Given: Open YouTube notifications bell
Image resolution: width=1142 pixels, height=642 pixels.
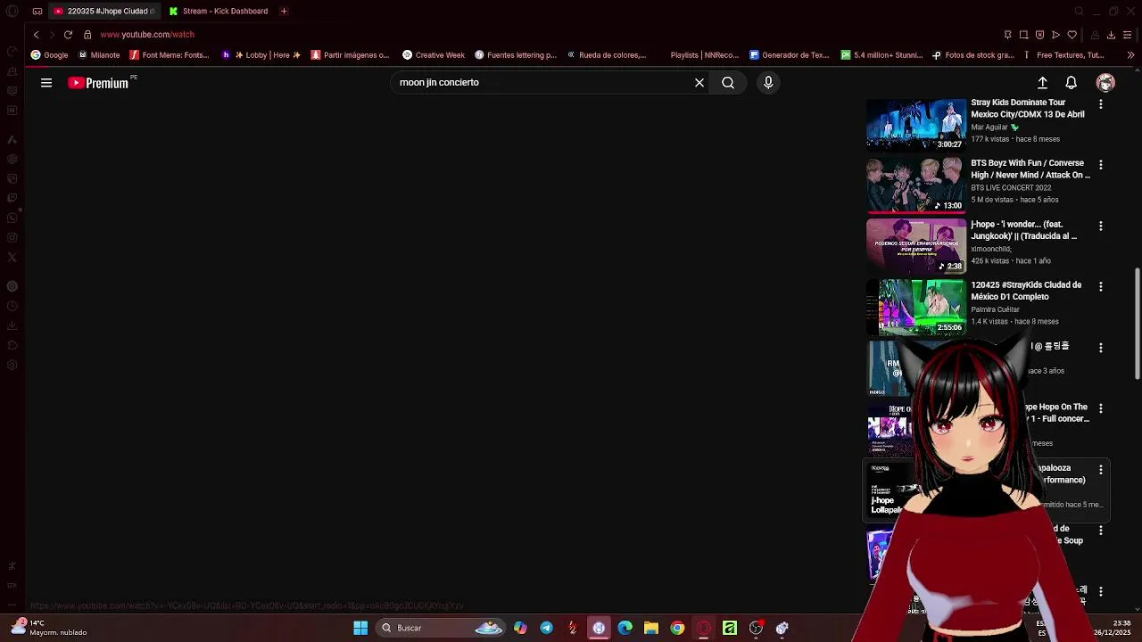Looking at the screenshot, I should click(1072, 83).
